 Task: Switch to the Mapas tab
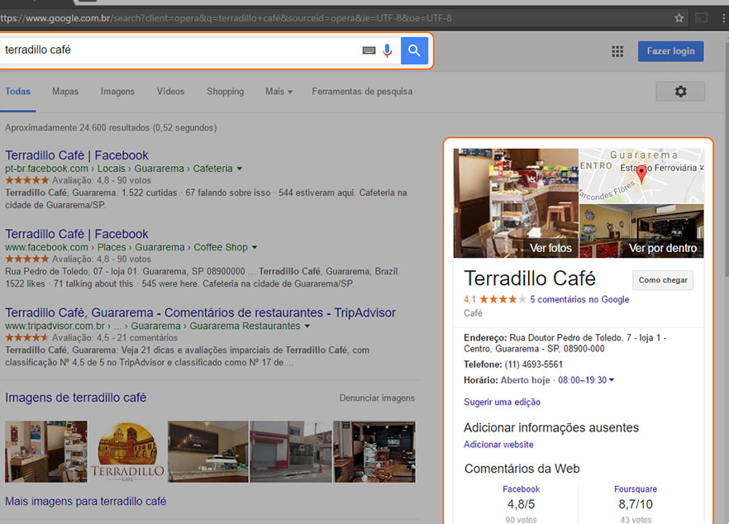65,92
